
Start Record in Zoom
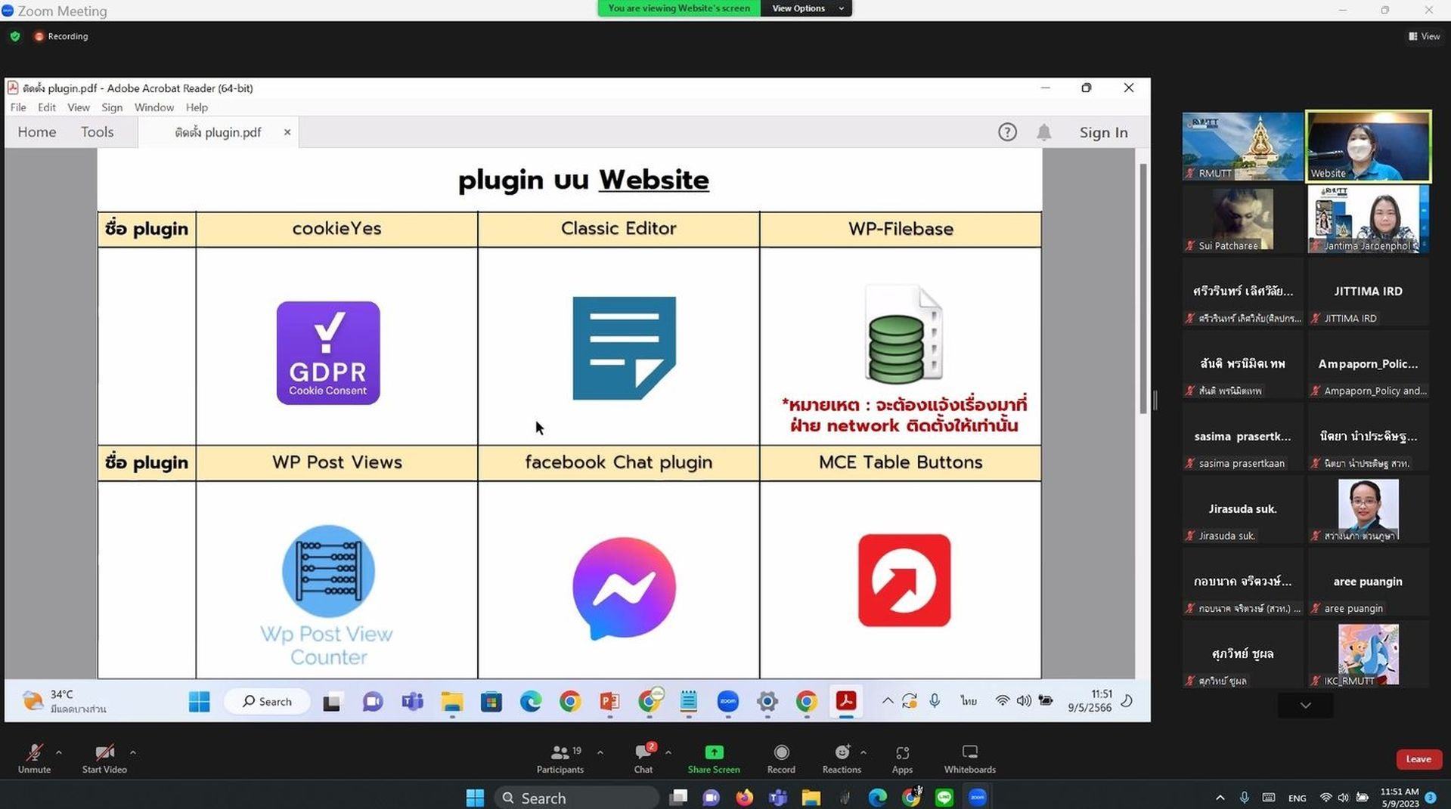781,758
